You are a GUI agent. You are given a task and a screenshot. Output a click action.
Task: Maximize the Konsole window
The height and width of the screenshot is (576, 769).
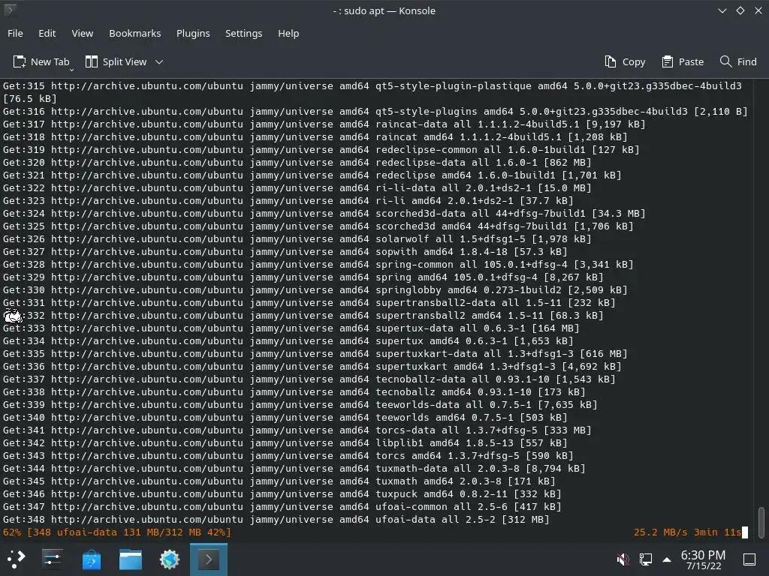(740, 10)
